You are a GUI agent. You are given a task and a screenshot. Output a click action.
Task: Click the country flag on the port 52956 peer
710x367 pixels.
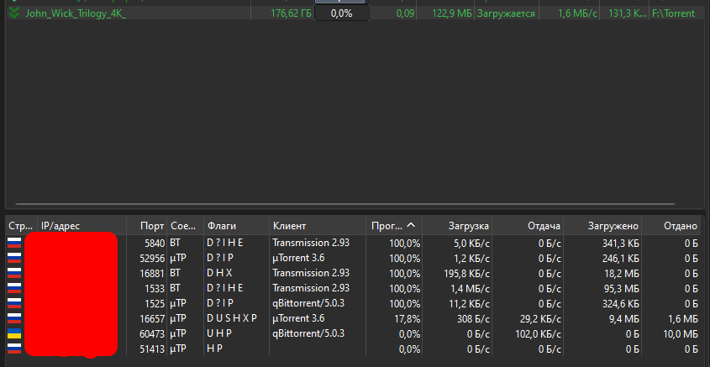coord(14,257)
